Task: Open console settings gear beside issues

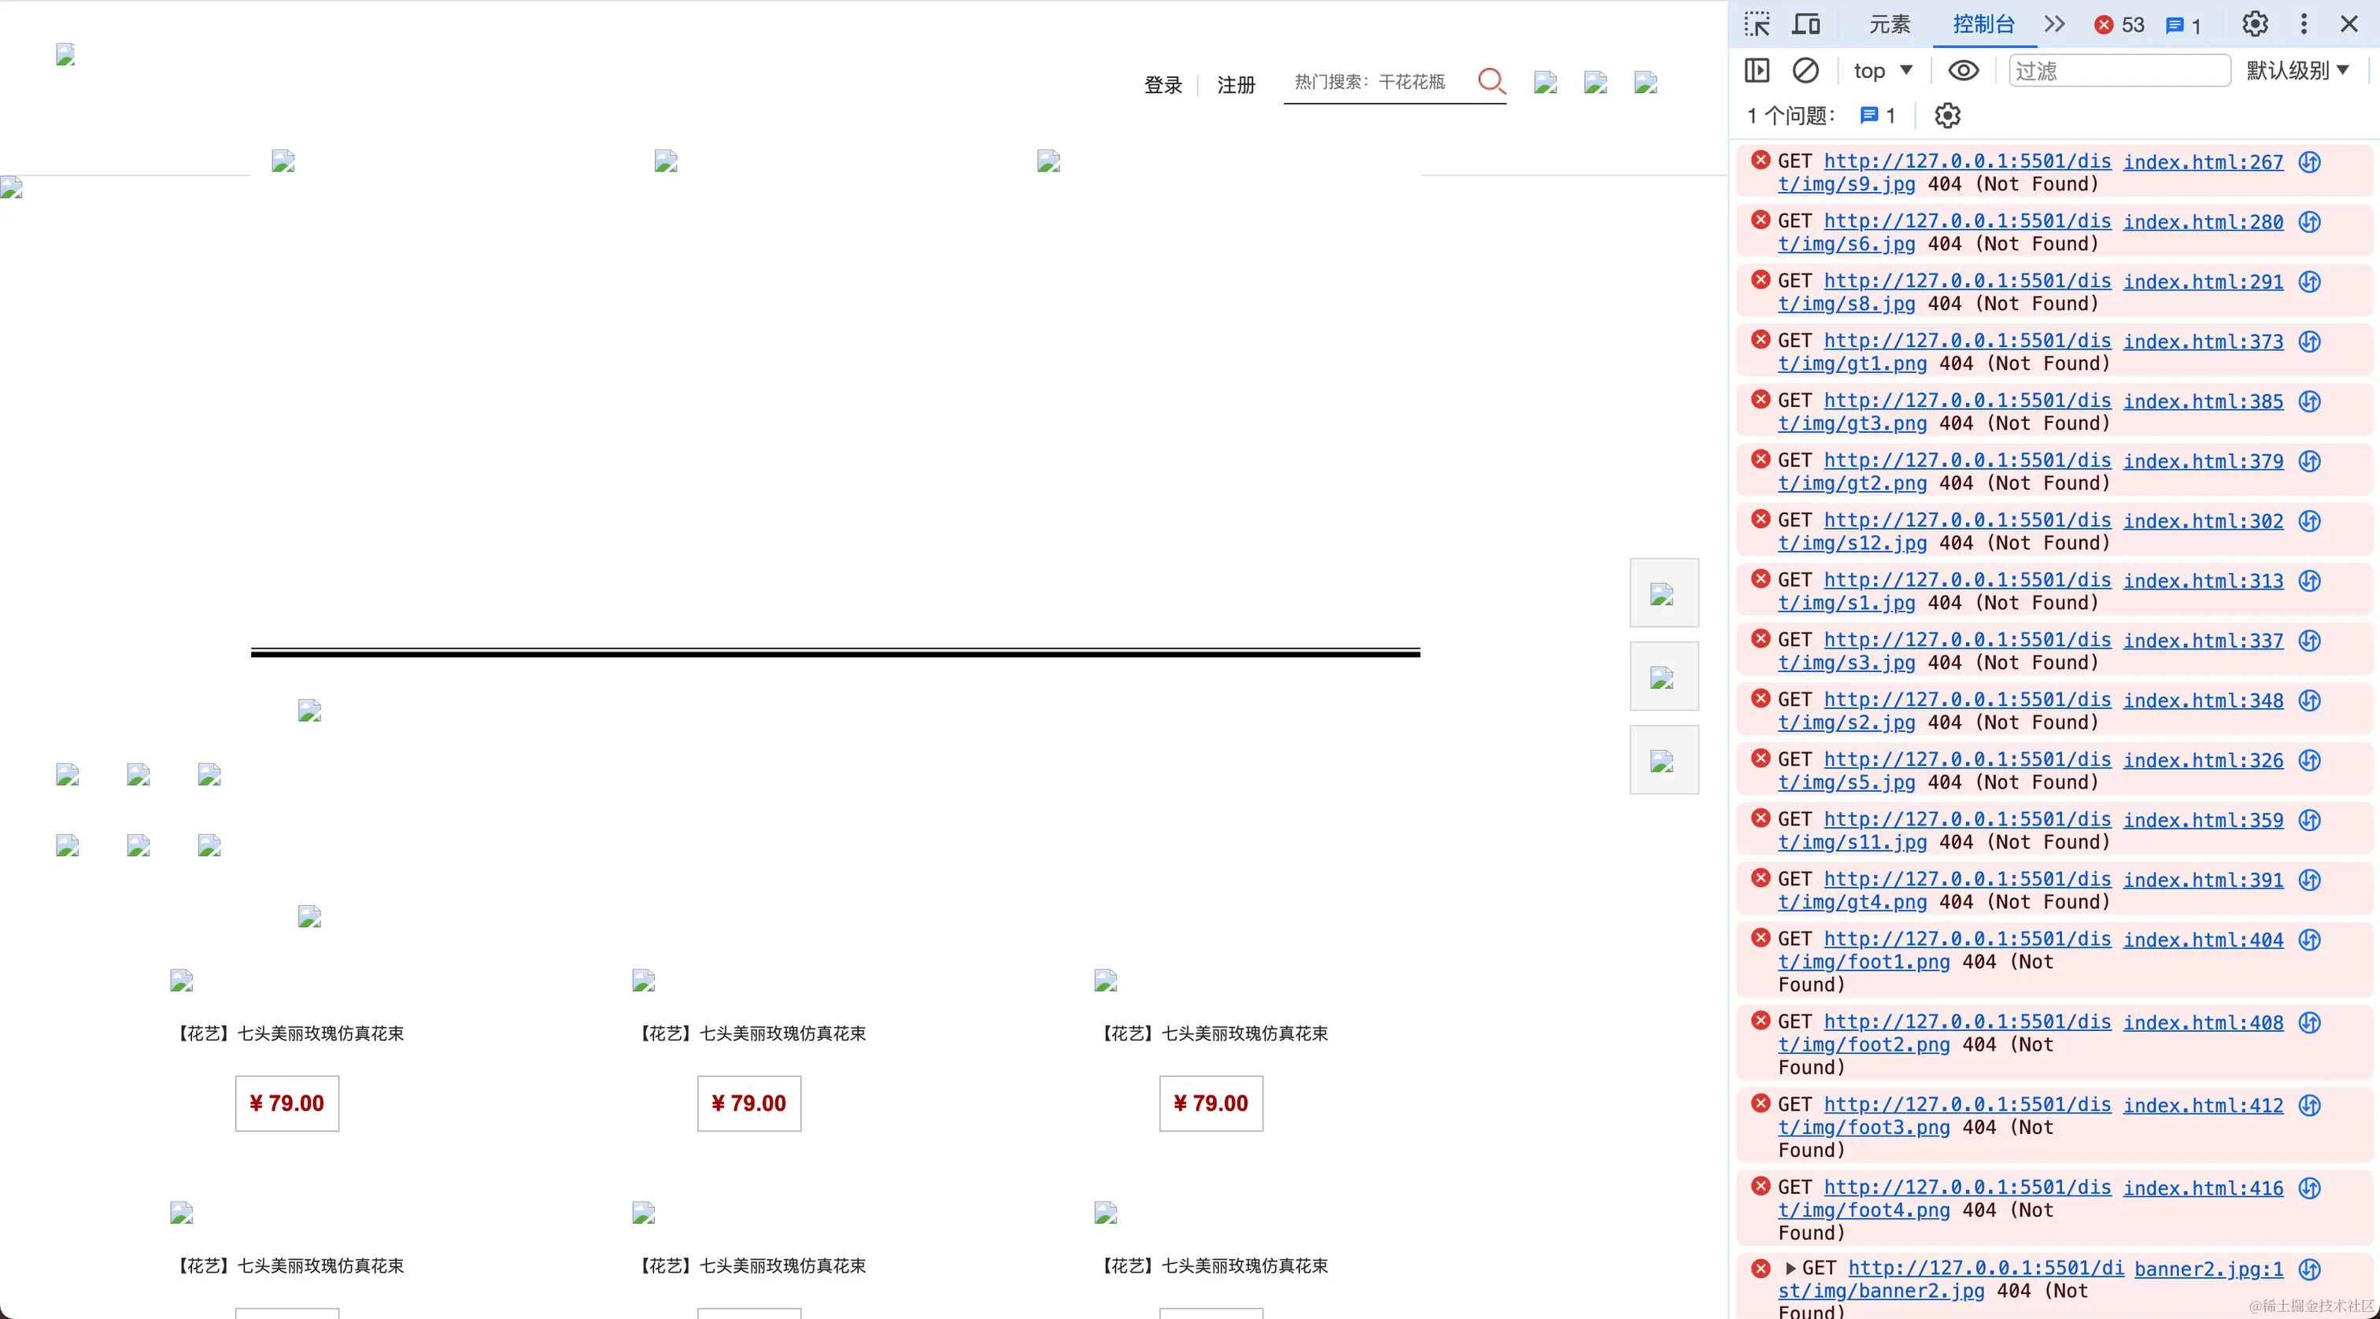Action: click(1946, 116)
